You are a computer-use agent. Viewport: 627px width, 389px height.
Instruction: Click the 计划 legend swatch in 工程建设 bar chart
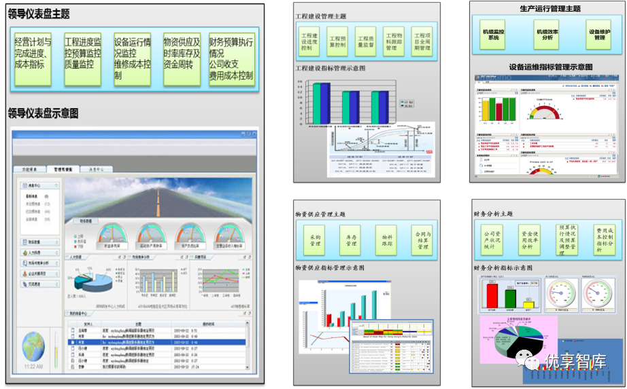click(403, 103)
